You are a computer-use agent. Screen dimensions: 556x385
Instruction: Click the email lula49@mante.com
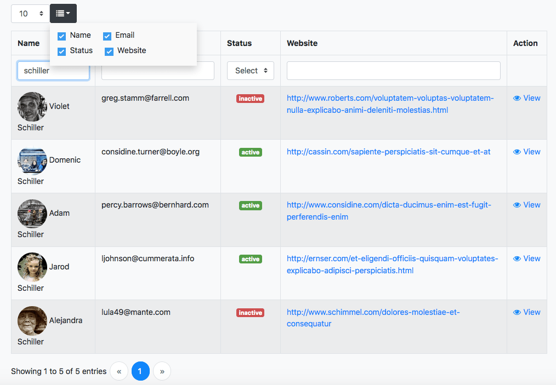click(x=136, y=312)
